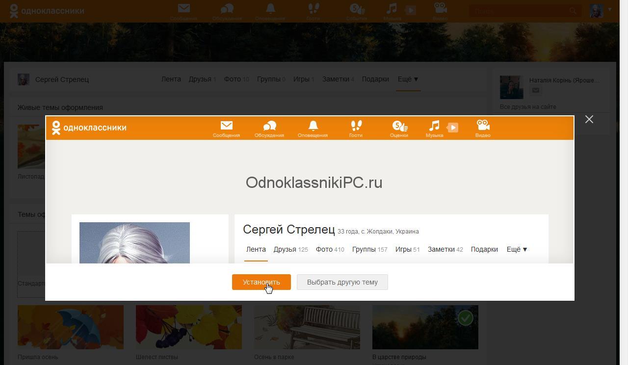Click Пришла осень theme caption
Image resolution: width=628 pixels, height=365 pixels.
38,357
